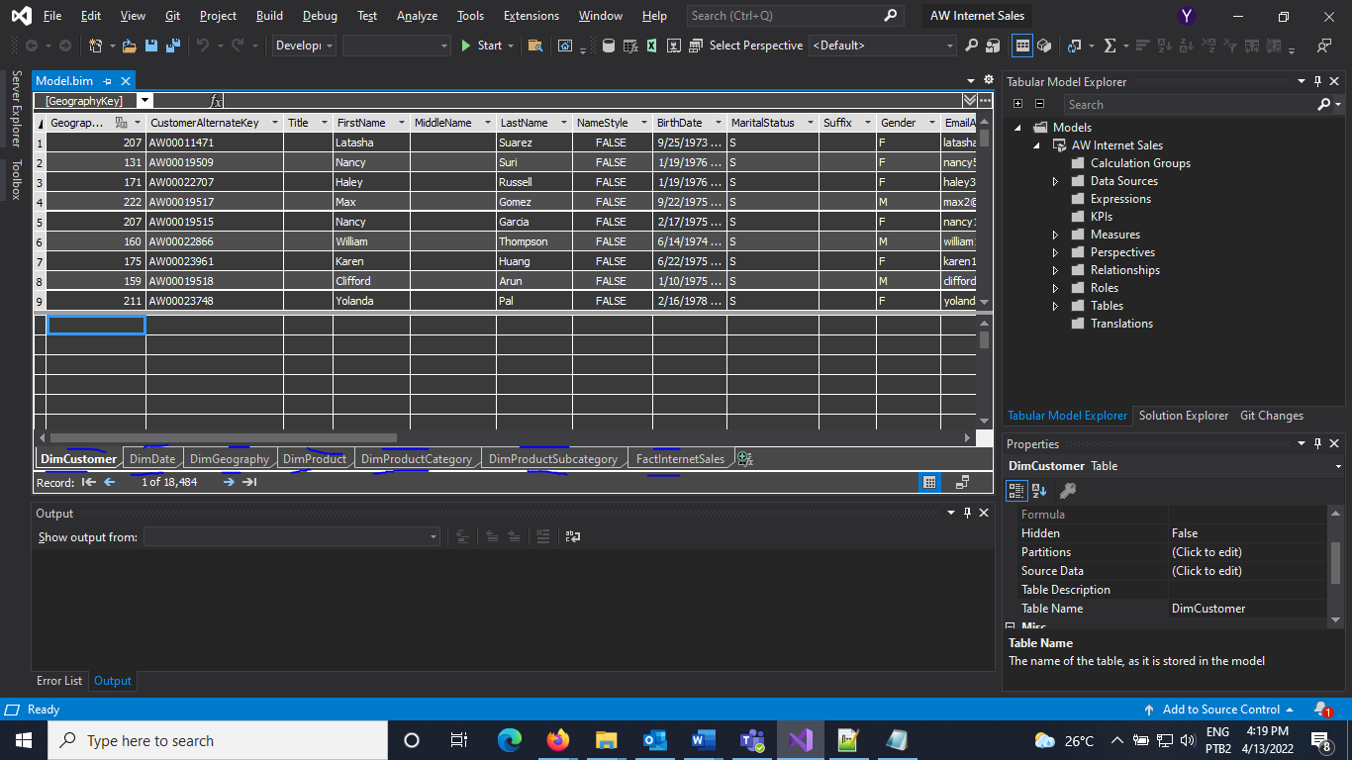The width and height of the screenshot is (1352, 760).
Task: Save the model with the Save icon
Action: point(151,46)
